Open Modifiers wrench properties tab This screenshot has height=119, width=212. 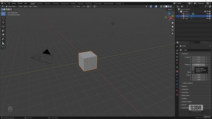pyautogui.click(x=177, y=75)
